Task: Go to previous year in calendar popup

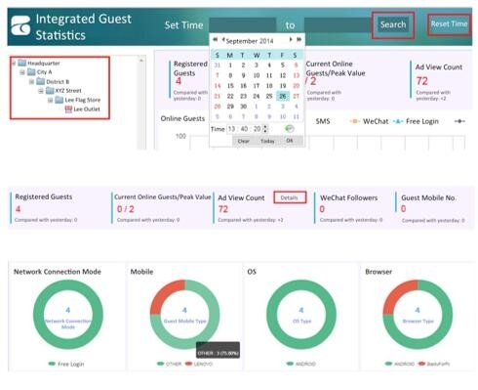Action: tap(215, 40)
